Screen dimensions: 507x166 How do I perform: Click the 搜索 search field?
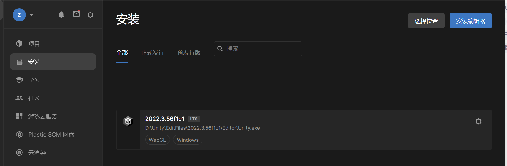tap(258, 49)
